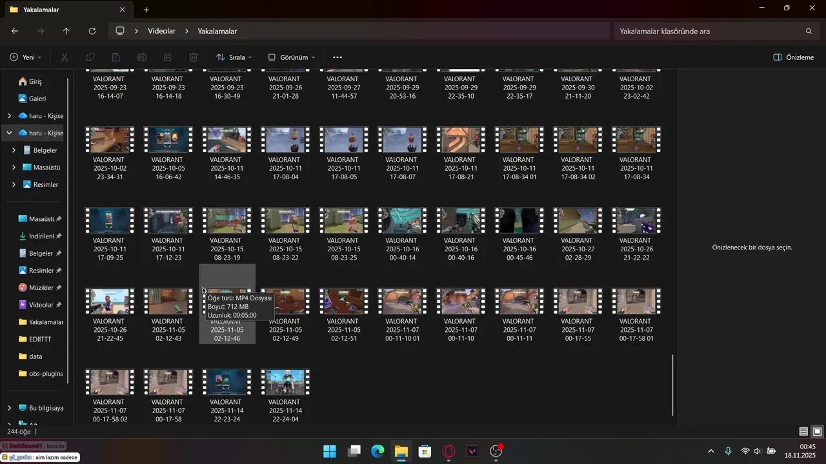The height and width of the screenshot is (464, 826).
Task: Expand Bu bilgisayar node
Action: click(9, 408)
